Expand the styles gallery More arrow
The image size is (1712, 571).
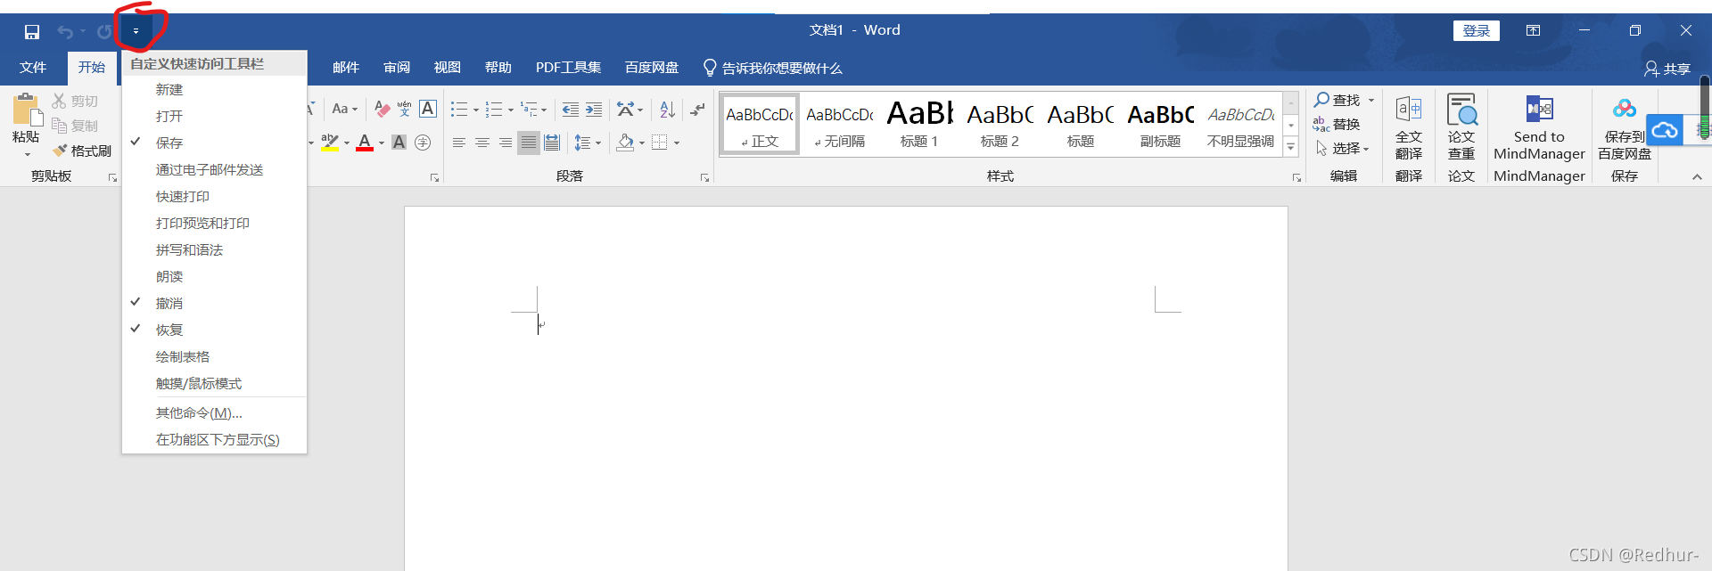click(x=1290, y=148)
